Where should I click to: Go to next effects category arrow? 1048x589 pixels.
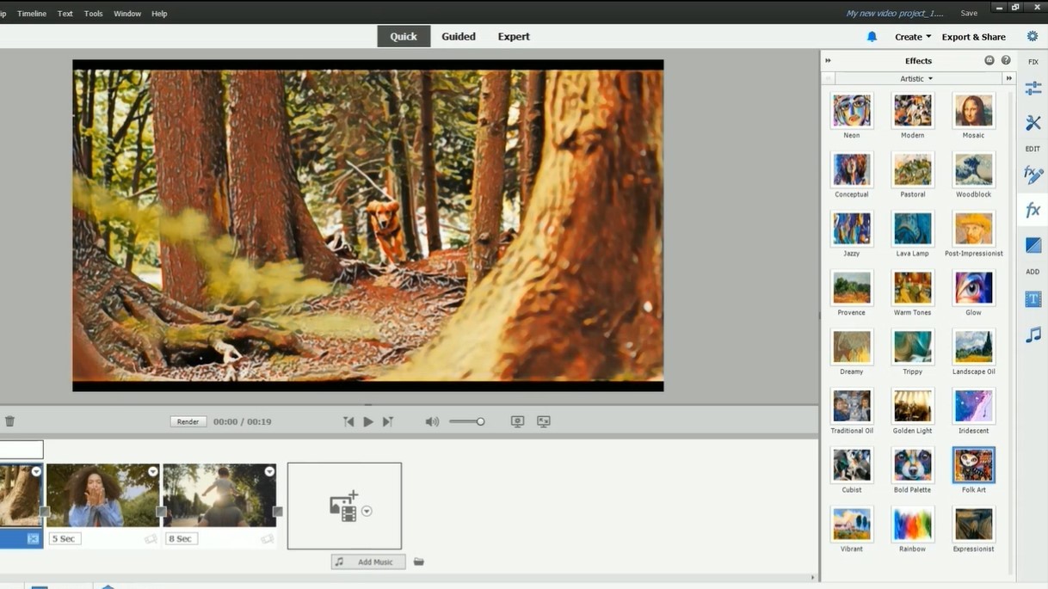click(1009, 78)
